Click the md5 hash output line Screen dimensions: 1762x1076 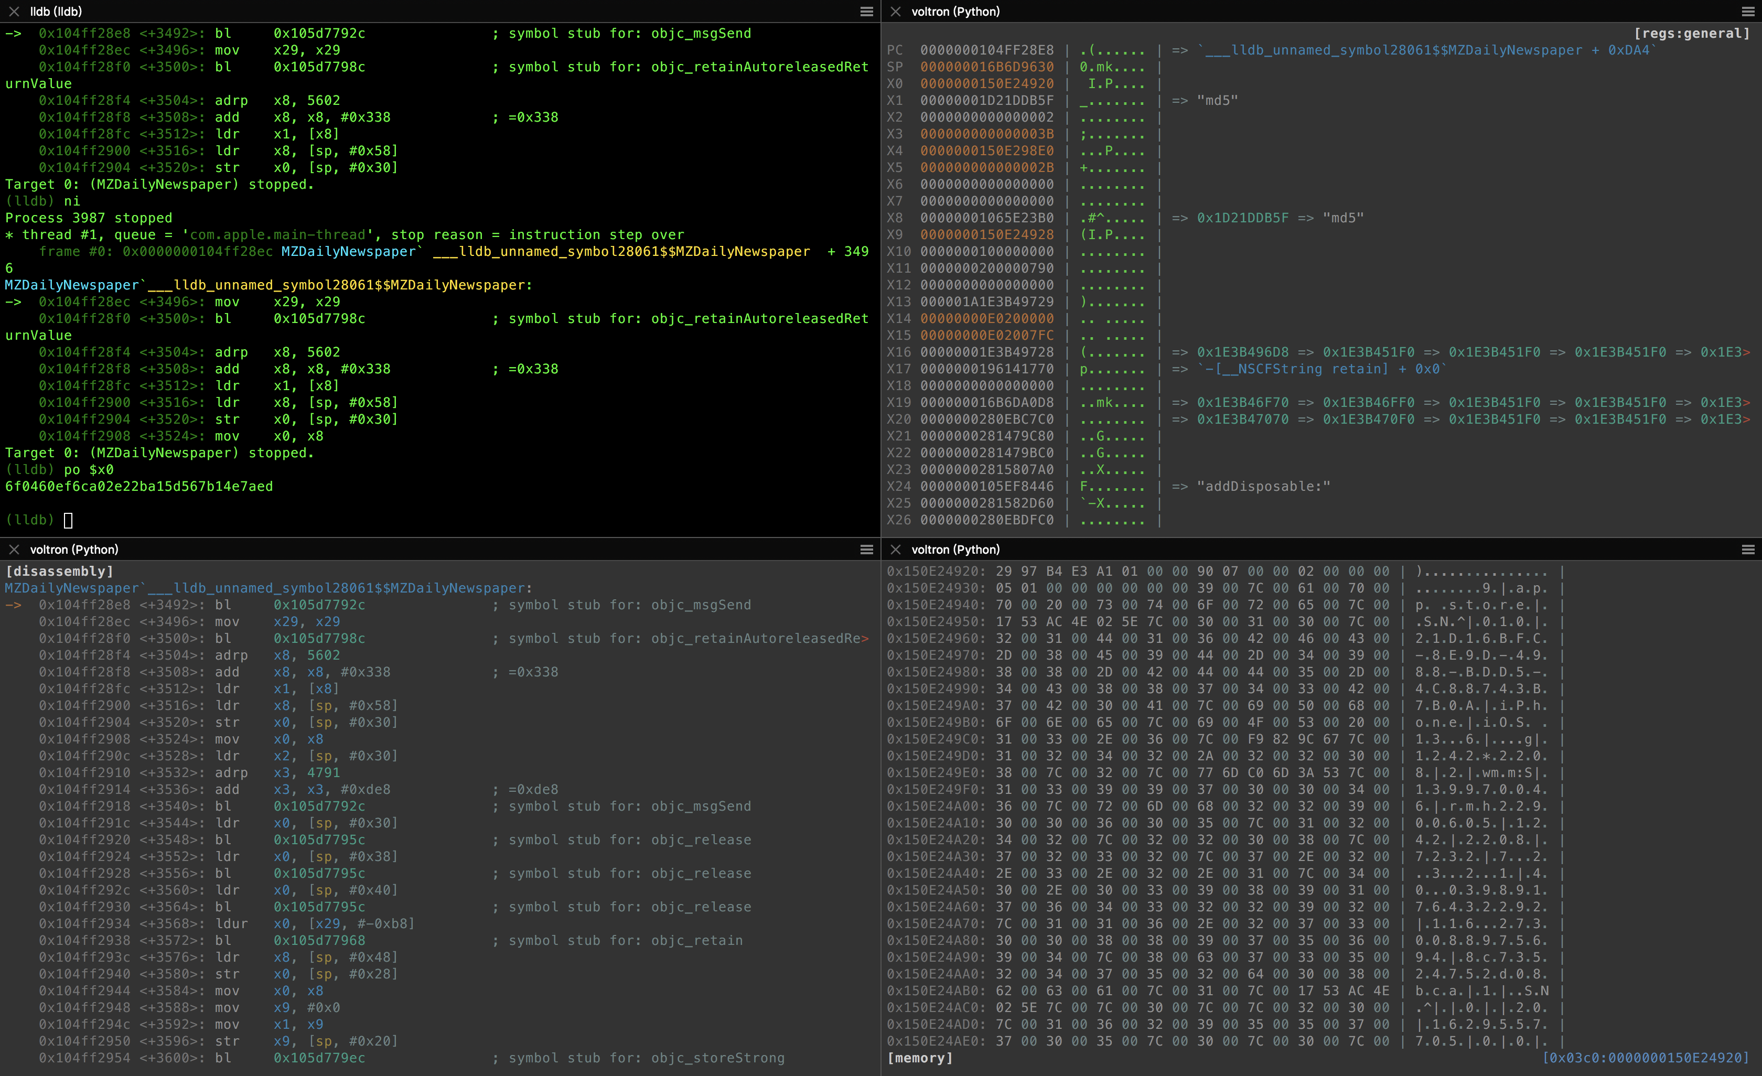[139, 486]
